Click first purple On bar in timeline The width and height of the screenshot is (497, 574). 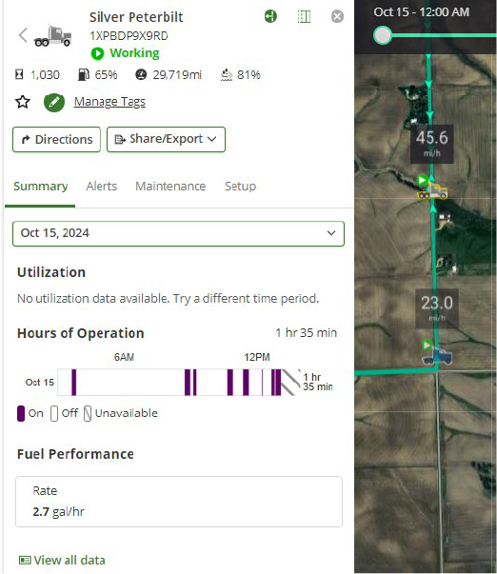click(74, 382)
